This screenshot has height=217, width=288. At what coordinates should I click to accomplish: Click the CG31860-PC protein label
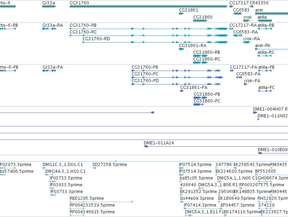tap(207, 101)
